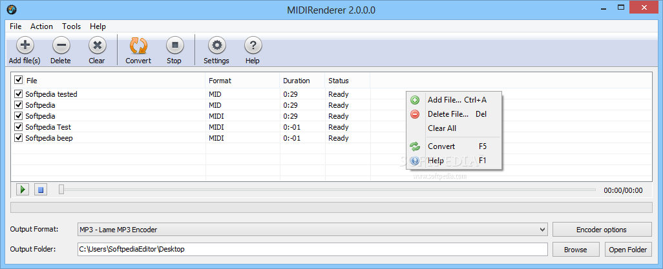Click the Help question mark toolbar icon
The height and width of the screenshot is (269, 663).
click(253, 45)
